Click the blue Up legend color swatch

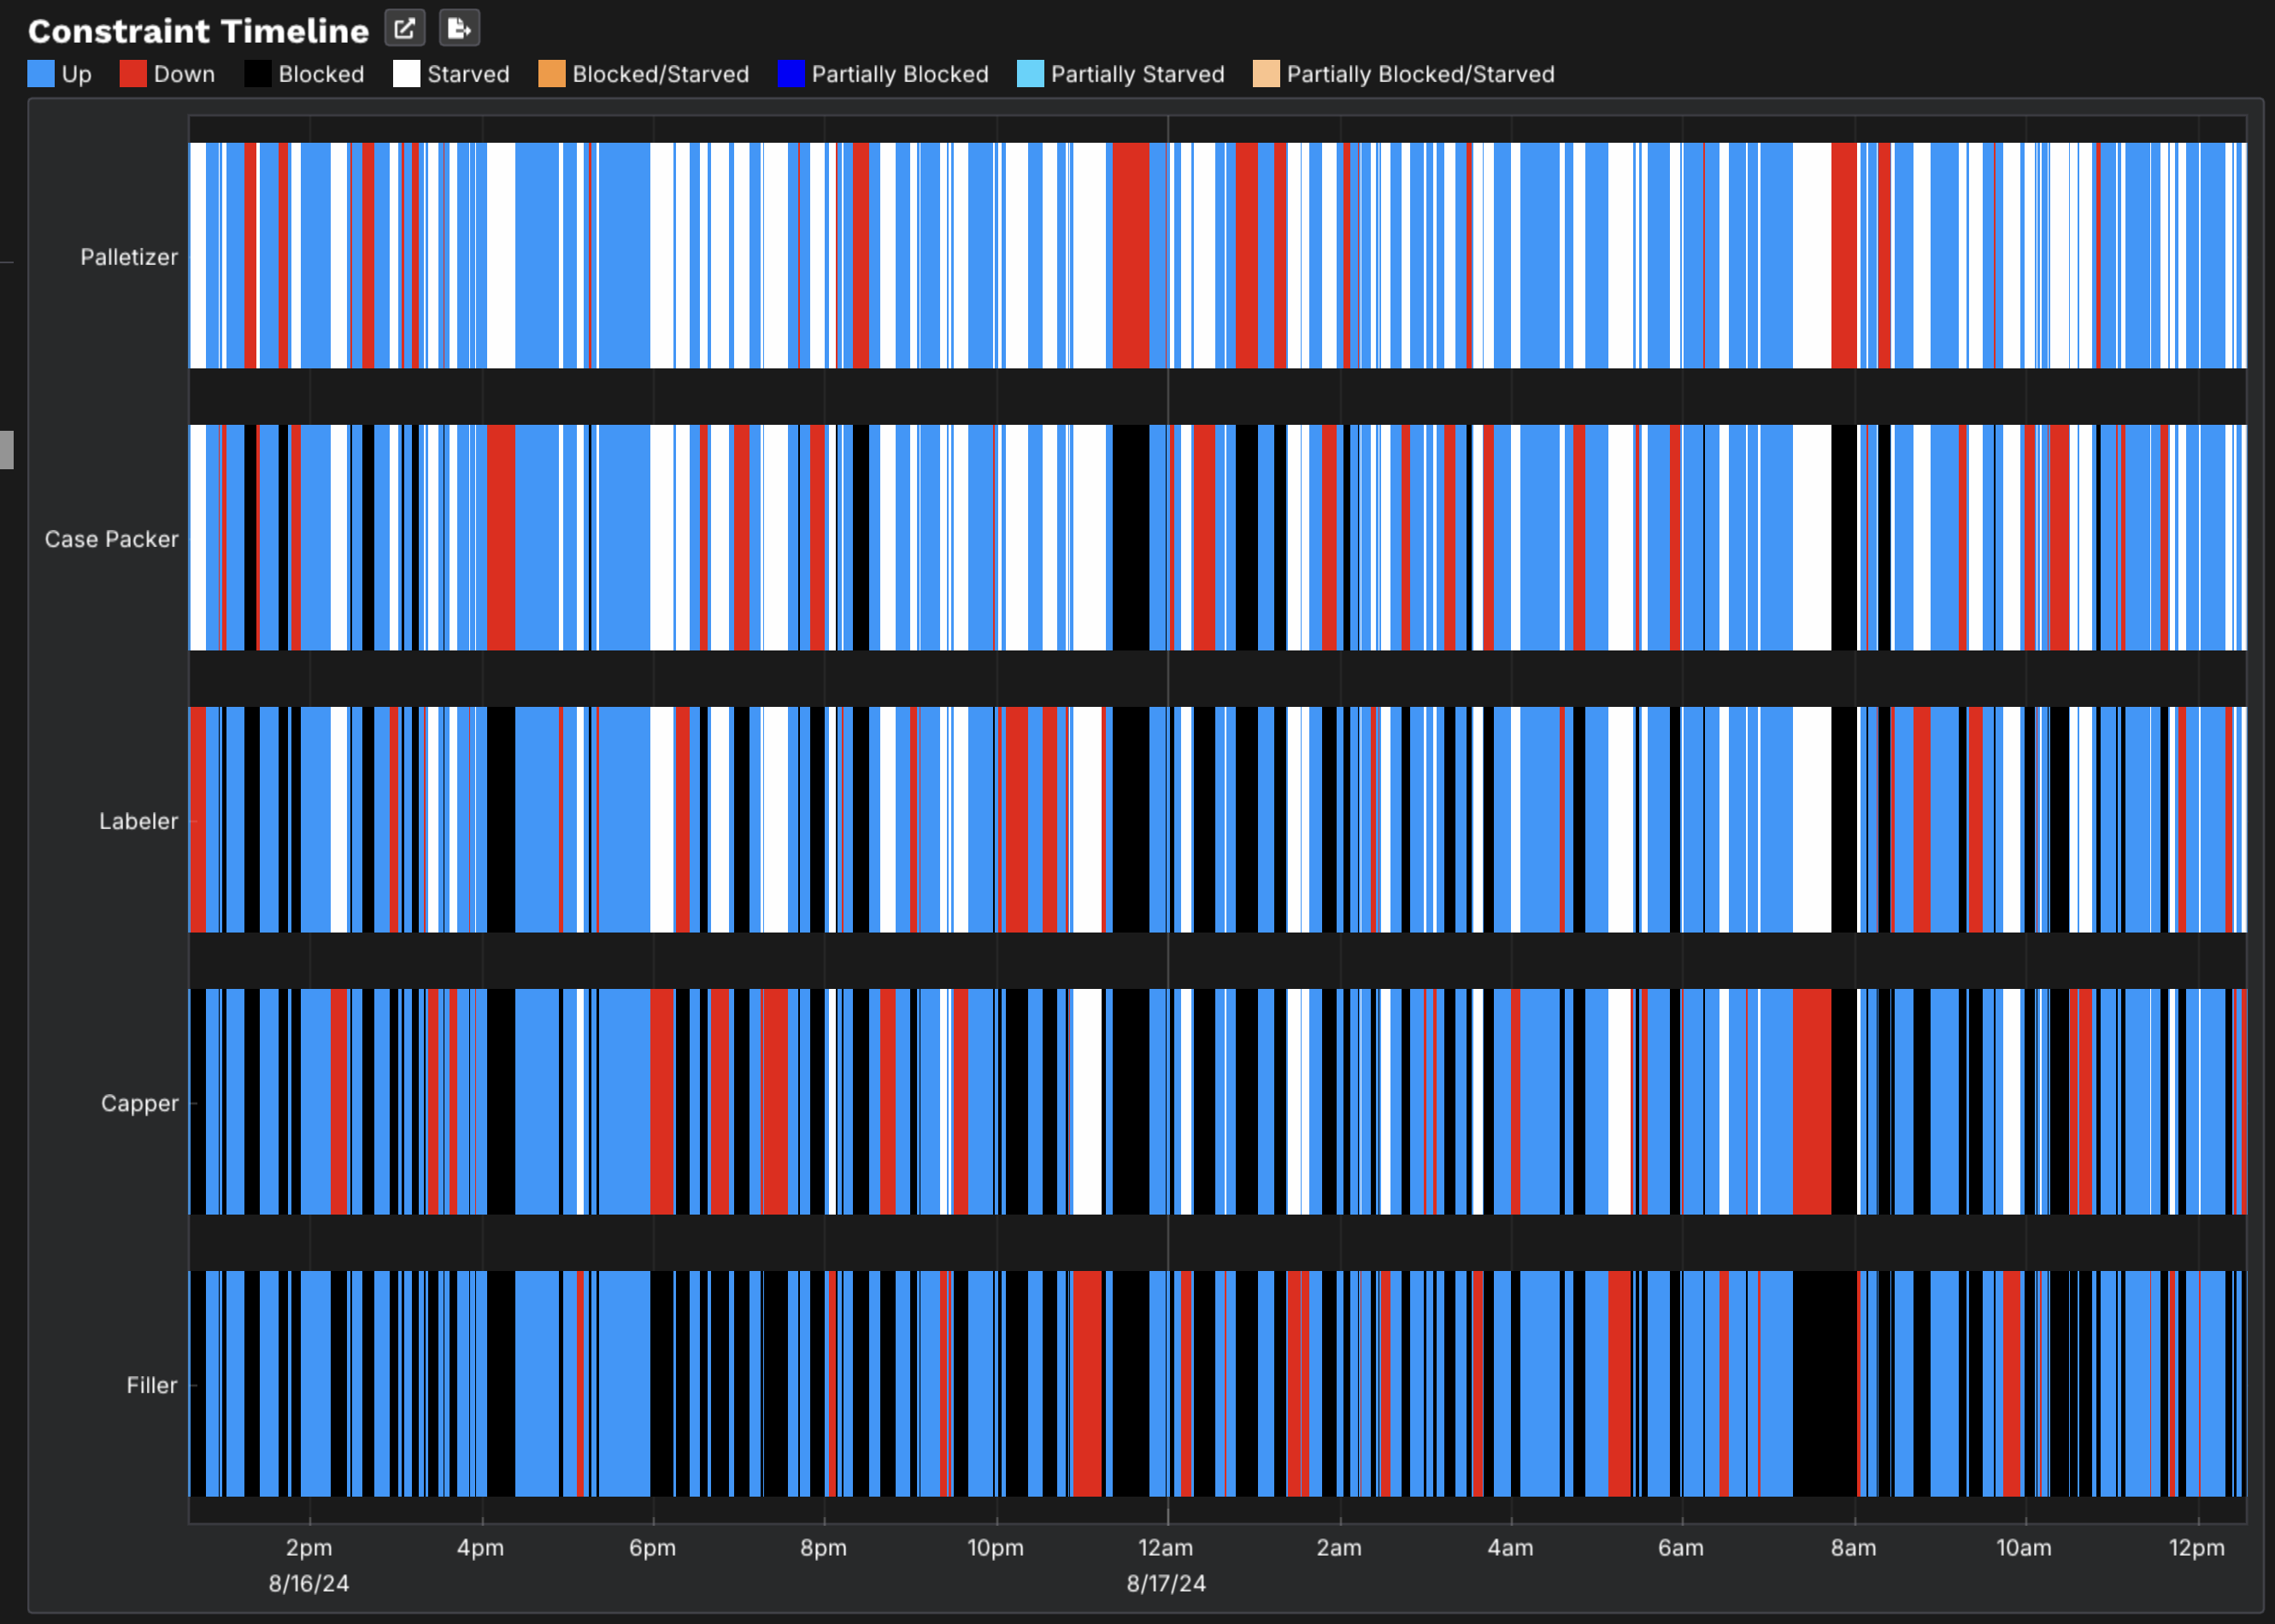41,73
